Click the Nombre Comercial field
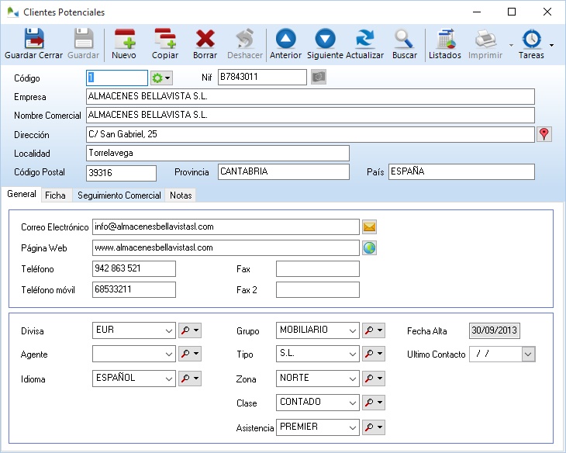Viewport: 566px width, 453px height. tap(310, 116)
